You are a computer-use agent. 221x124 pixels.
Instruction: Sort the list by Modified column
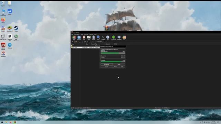[x=107, y=44]
